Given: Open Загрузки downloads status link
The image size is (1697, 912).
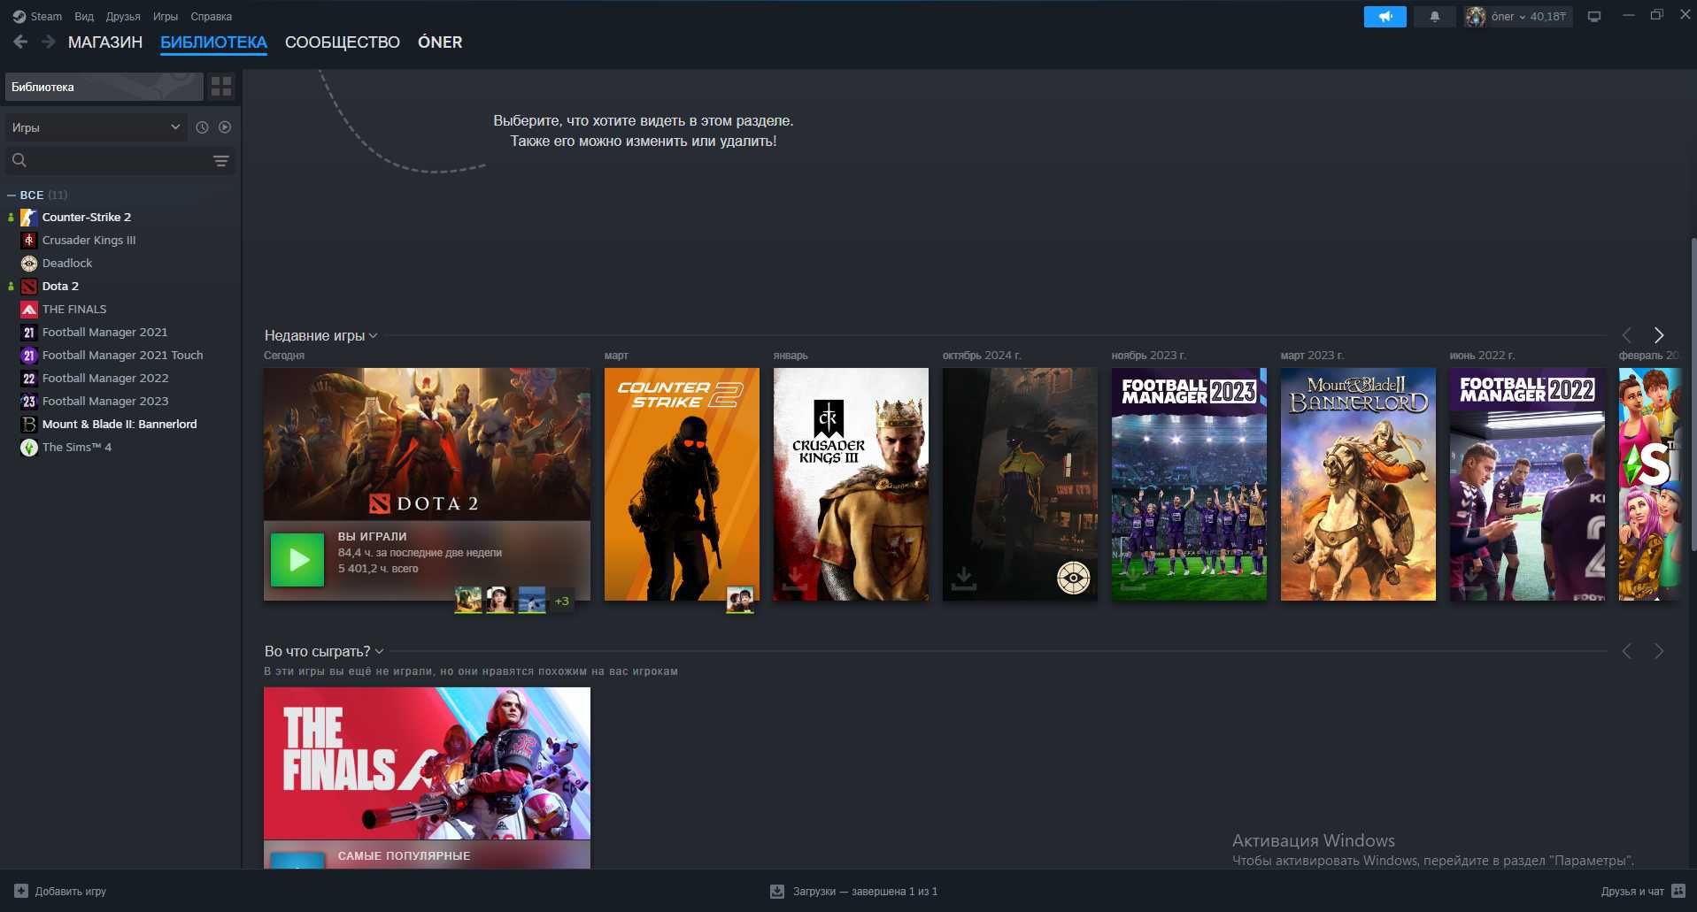Looking at the screenshot, I should 865,891.
